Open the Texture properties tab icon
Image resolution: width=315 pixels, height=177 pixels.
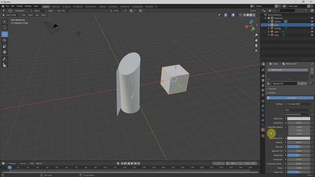tap(263, 136)
